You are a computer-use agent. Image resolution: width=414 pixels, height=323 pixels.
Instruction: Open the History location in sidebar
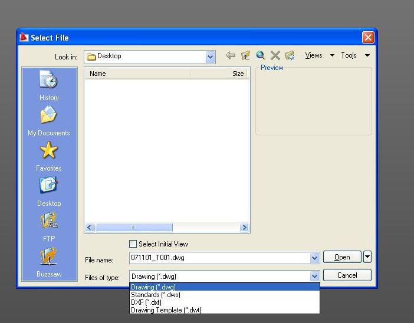coord(49,85)
